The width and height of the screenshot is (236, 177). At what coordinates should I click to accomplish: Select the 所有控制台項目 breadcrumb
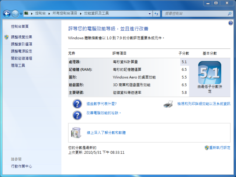click(x=65, y=13)
